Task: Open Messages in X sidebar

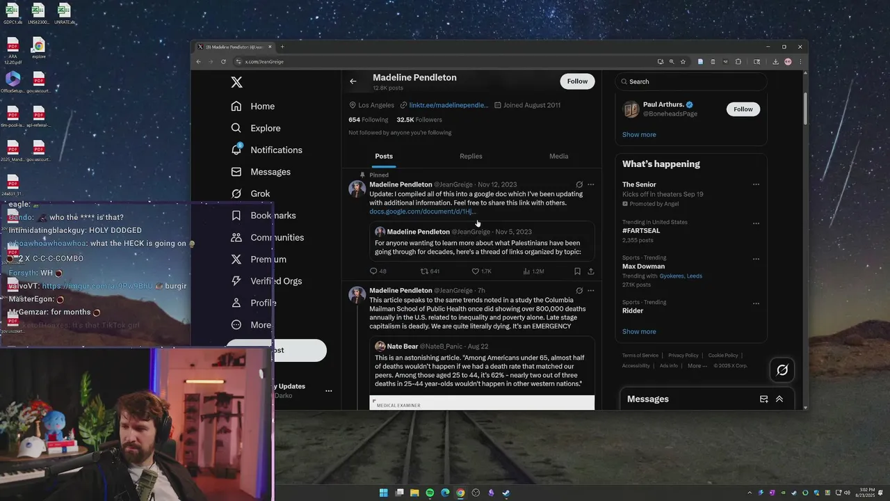Action: click(261, 172)
